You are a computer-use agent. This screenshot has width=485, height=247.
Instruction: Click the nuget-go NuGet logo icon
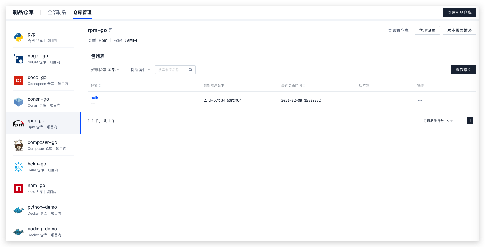point(18,59)
